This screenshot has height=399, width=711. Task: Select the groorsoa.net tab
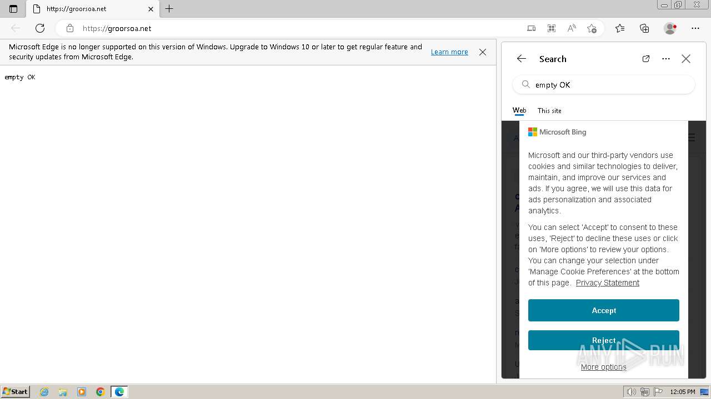pos(93,9)
